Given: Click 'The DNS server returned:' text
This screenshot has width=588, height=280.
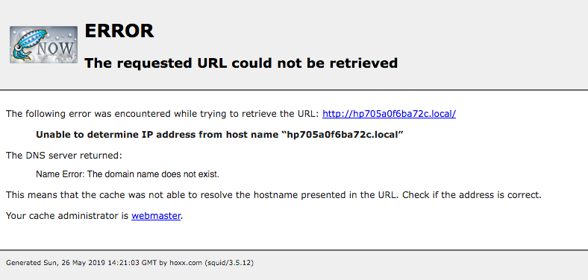Looking at the screenshot, I should (x=63, y=156).
